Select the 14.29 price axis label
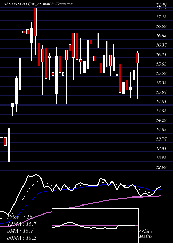 [161, 120]
